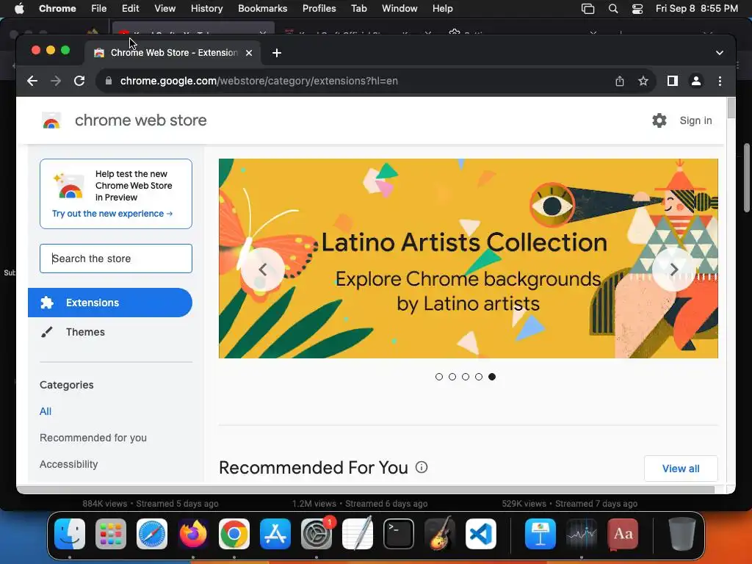Open the Bookmarks menu

click(262, 8)
